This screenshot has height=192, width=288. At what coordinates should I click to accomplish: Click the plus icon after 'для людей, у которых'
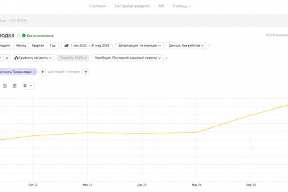click(86, 72)
